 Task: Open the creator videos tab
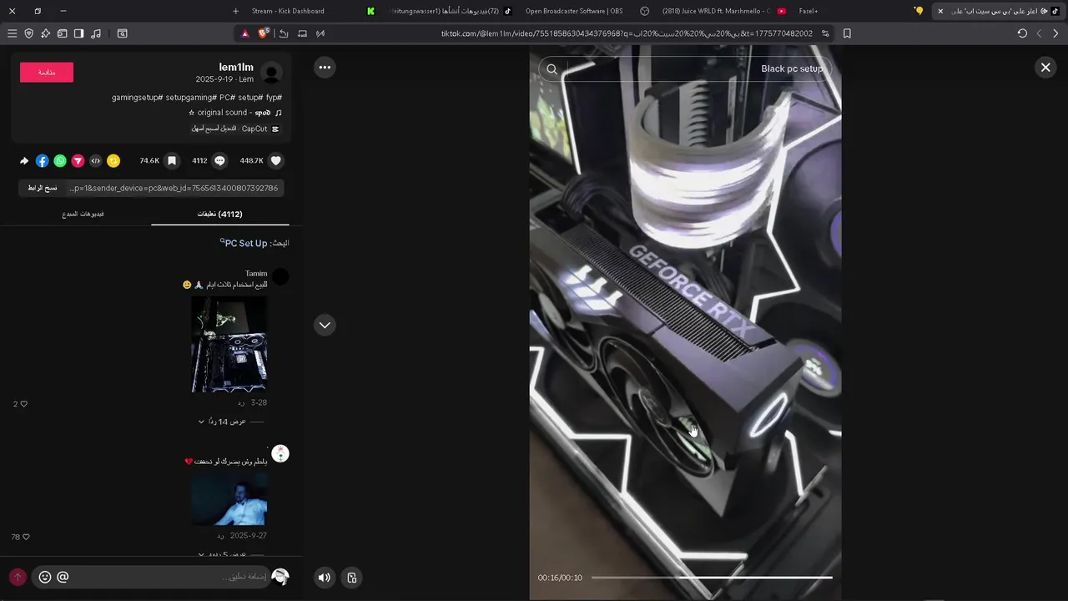pos(83,215)
